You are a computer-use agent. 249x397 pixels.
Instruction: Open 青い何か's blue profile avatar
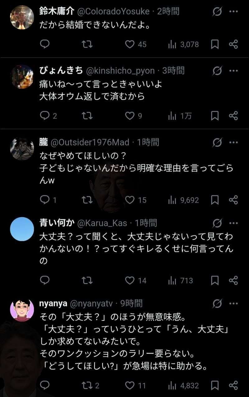(22, 229)
